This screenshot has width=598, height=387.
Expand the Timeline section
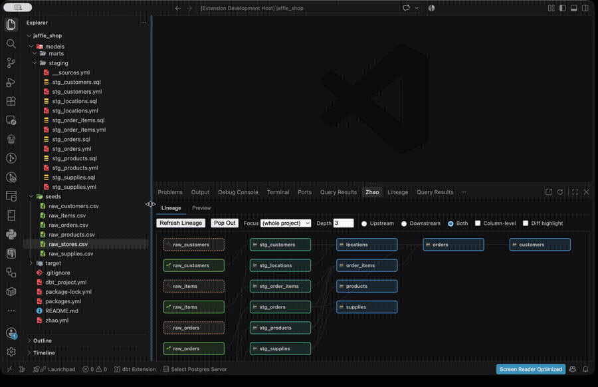click(29, 352)
